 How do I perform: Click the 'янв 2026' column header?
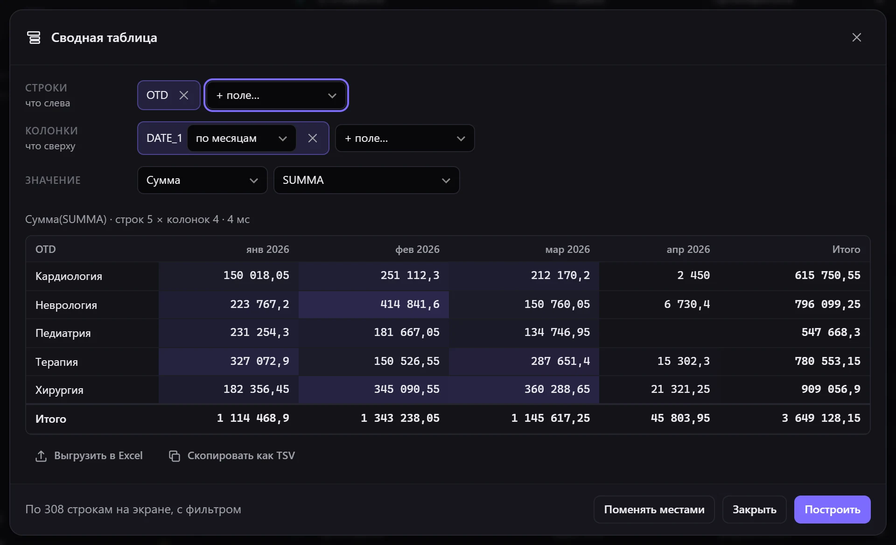coord(268,249)
